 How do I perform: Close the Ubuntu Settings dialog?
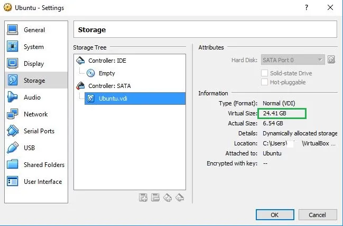330,7
